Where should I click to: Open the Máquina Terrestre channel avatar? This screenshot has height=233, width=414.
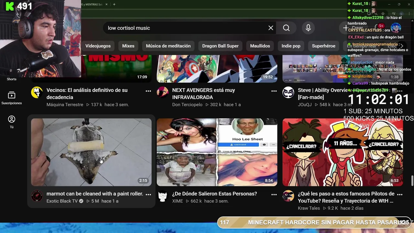[37, 93]
